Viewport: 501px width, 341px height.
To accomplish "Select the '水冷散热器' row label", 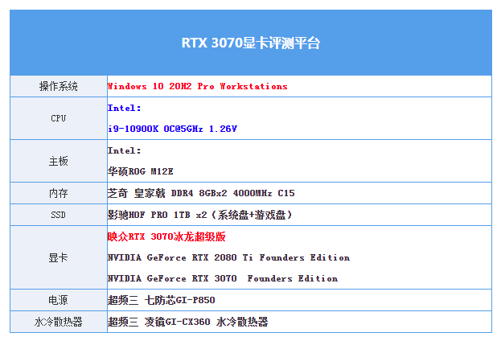I will coord(59,322).
